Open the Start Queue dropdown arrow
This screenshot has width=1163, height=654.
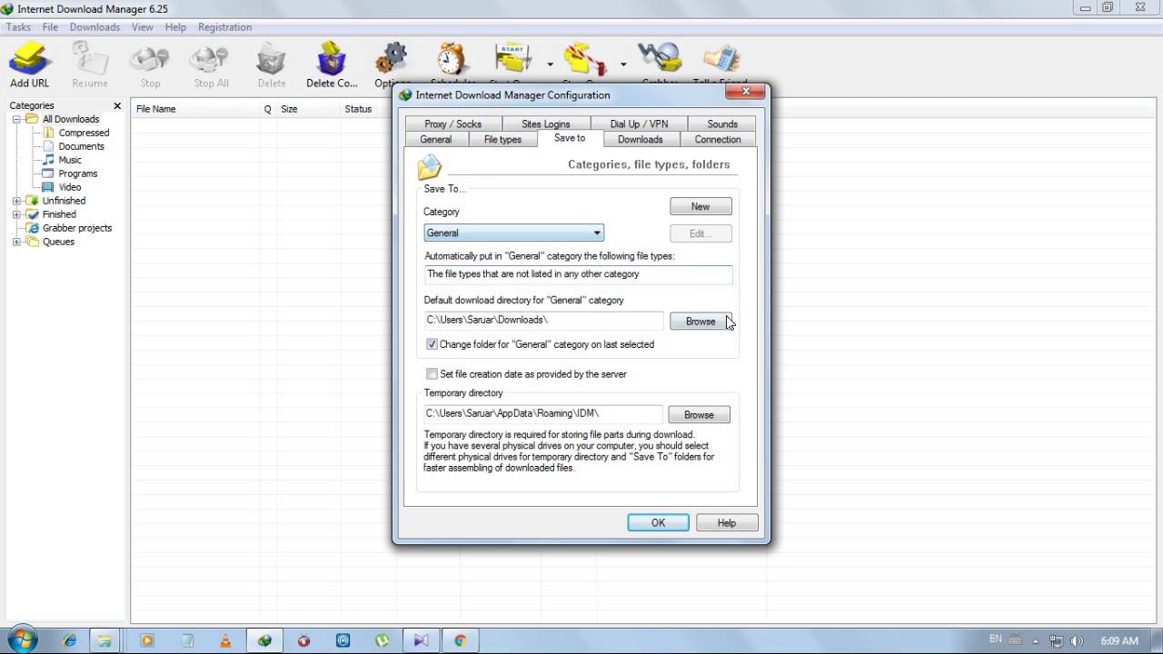[x=550, y=64]
